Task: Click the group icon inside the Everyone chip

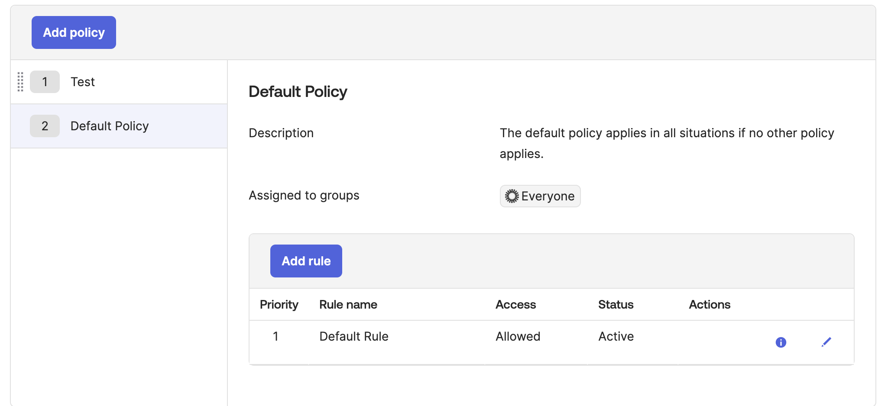Action: coord(512,196)
